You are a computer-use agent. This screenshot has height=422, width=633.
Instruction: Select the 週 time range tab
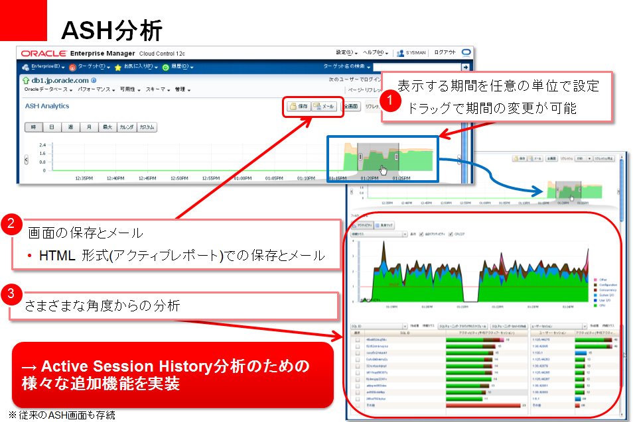tap(70, 127)
